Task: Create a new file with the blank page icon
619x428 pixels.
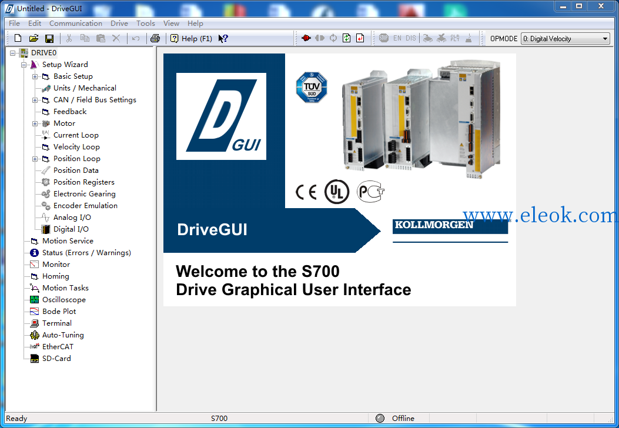Action: tap(18, 38)
